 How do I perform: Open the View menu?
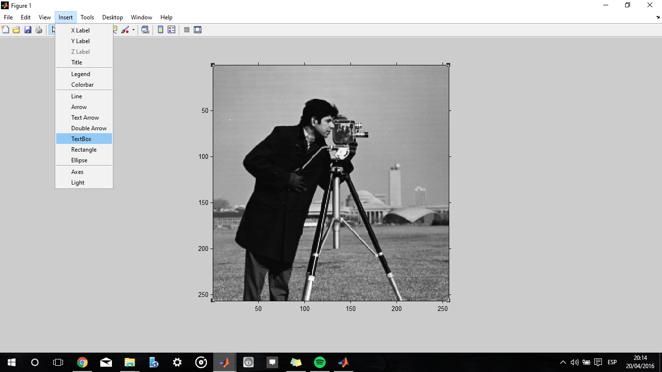coord(45,17)
